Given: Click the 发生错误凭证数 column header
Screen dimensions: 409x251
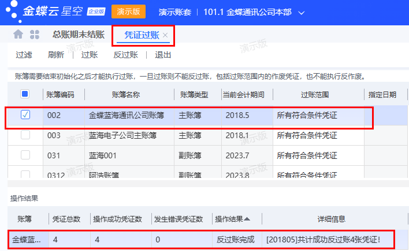Looking at the screenshot, I should click(x=179, y=219).
